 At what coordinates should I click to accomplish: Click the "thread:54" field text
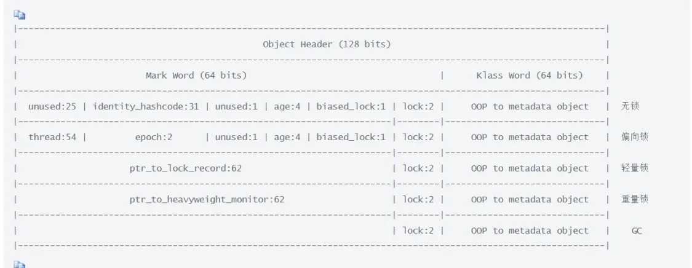[x=52, y=137]
